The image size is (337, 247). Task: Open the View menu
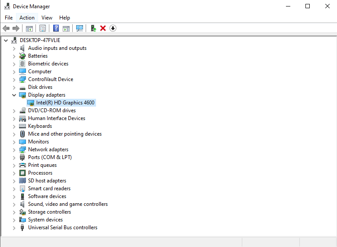pyautogui.click(x=47, y=18)
